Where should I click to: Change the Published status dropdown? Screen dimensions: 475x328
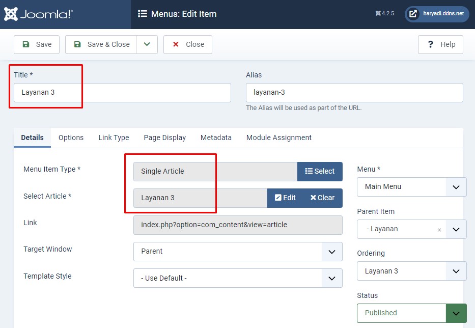(456, 313)
